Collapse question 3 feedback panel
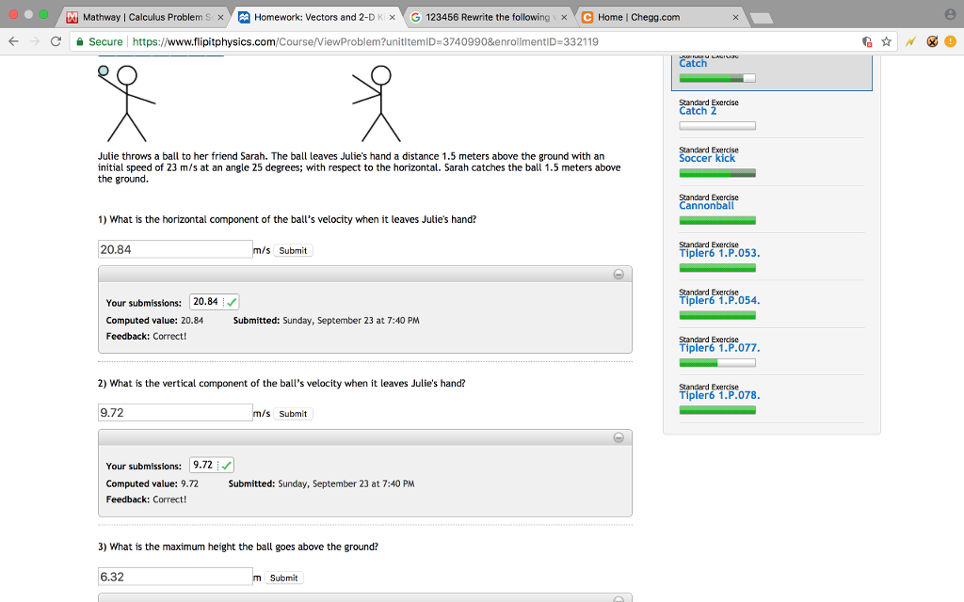The height and width of the screenshot is (602, 964). click(619, 597)
